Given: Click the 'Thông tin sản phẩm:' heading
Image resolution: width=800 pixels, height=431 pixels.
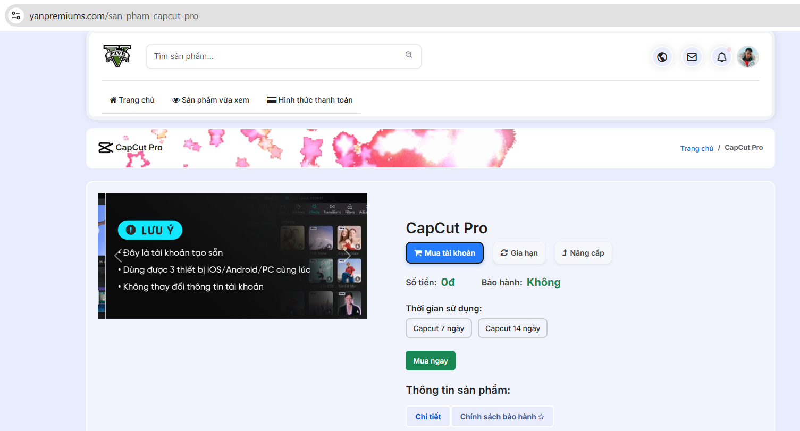Looking at the screenshot, I should pyautogui.click(x=458, y=391).
